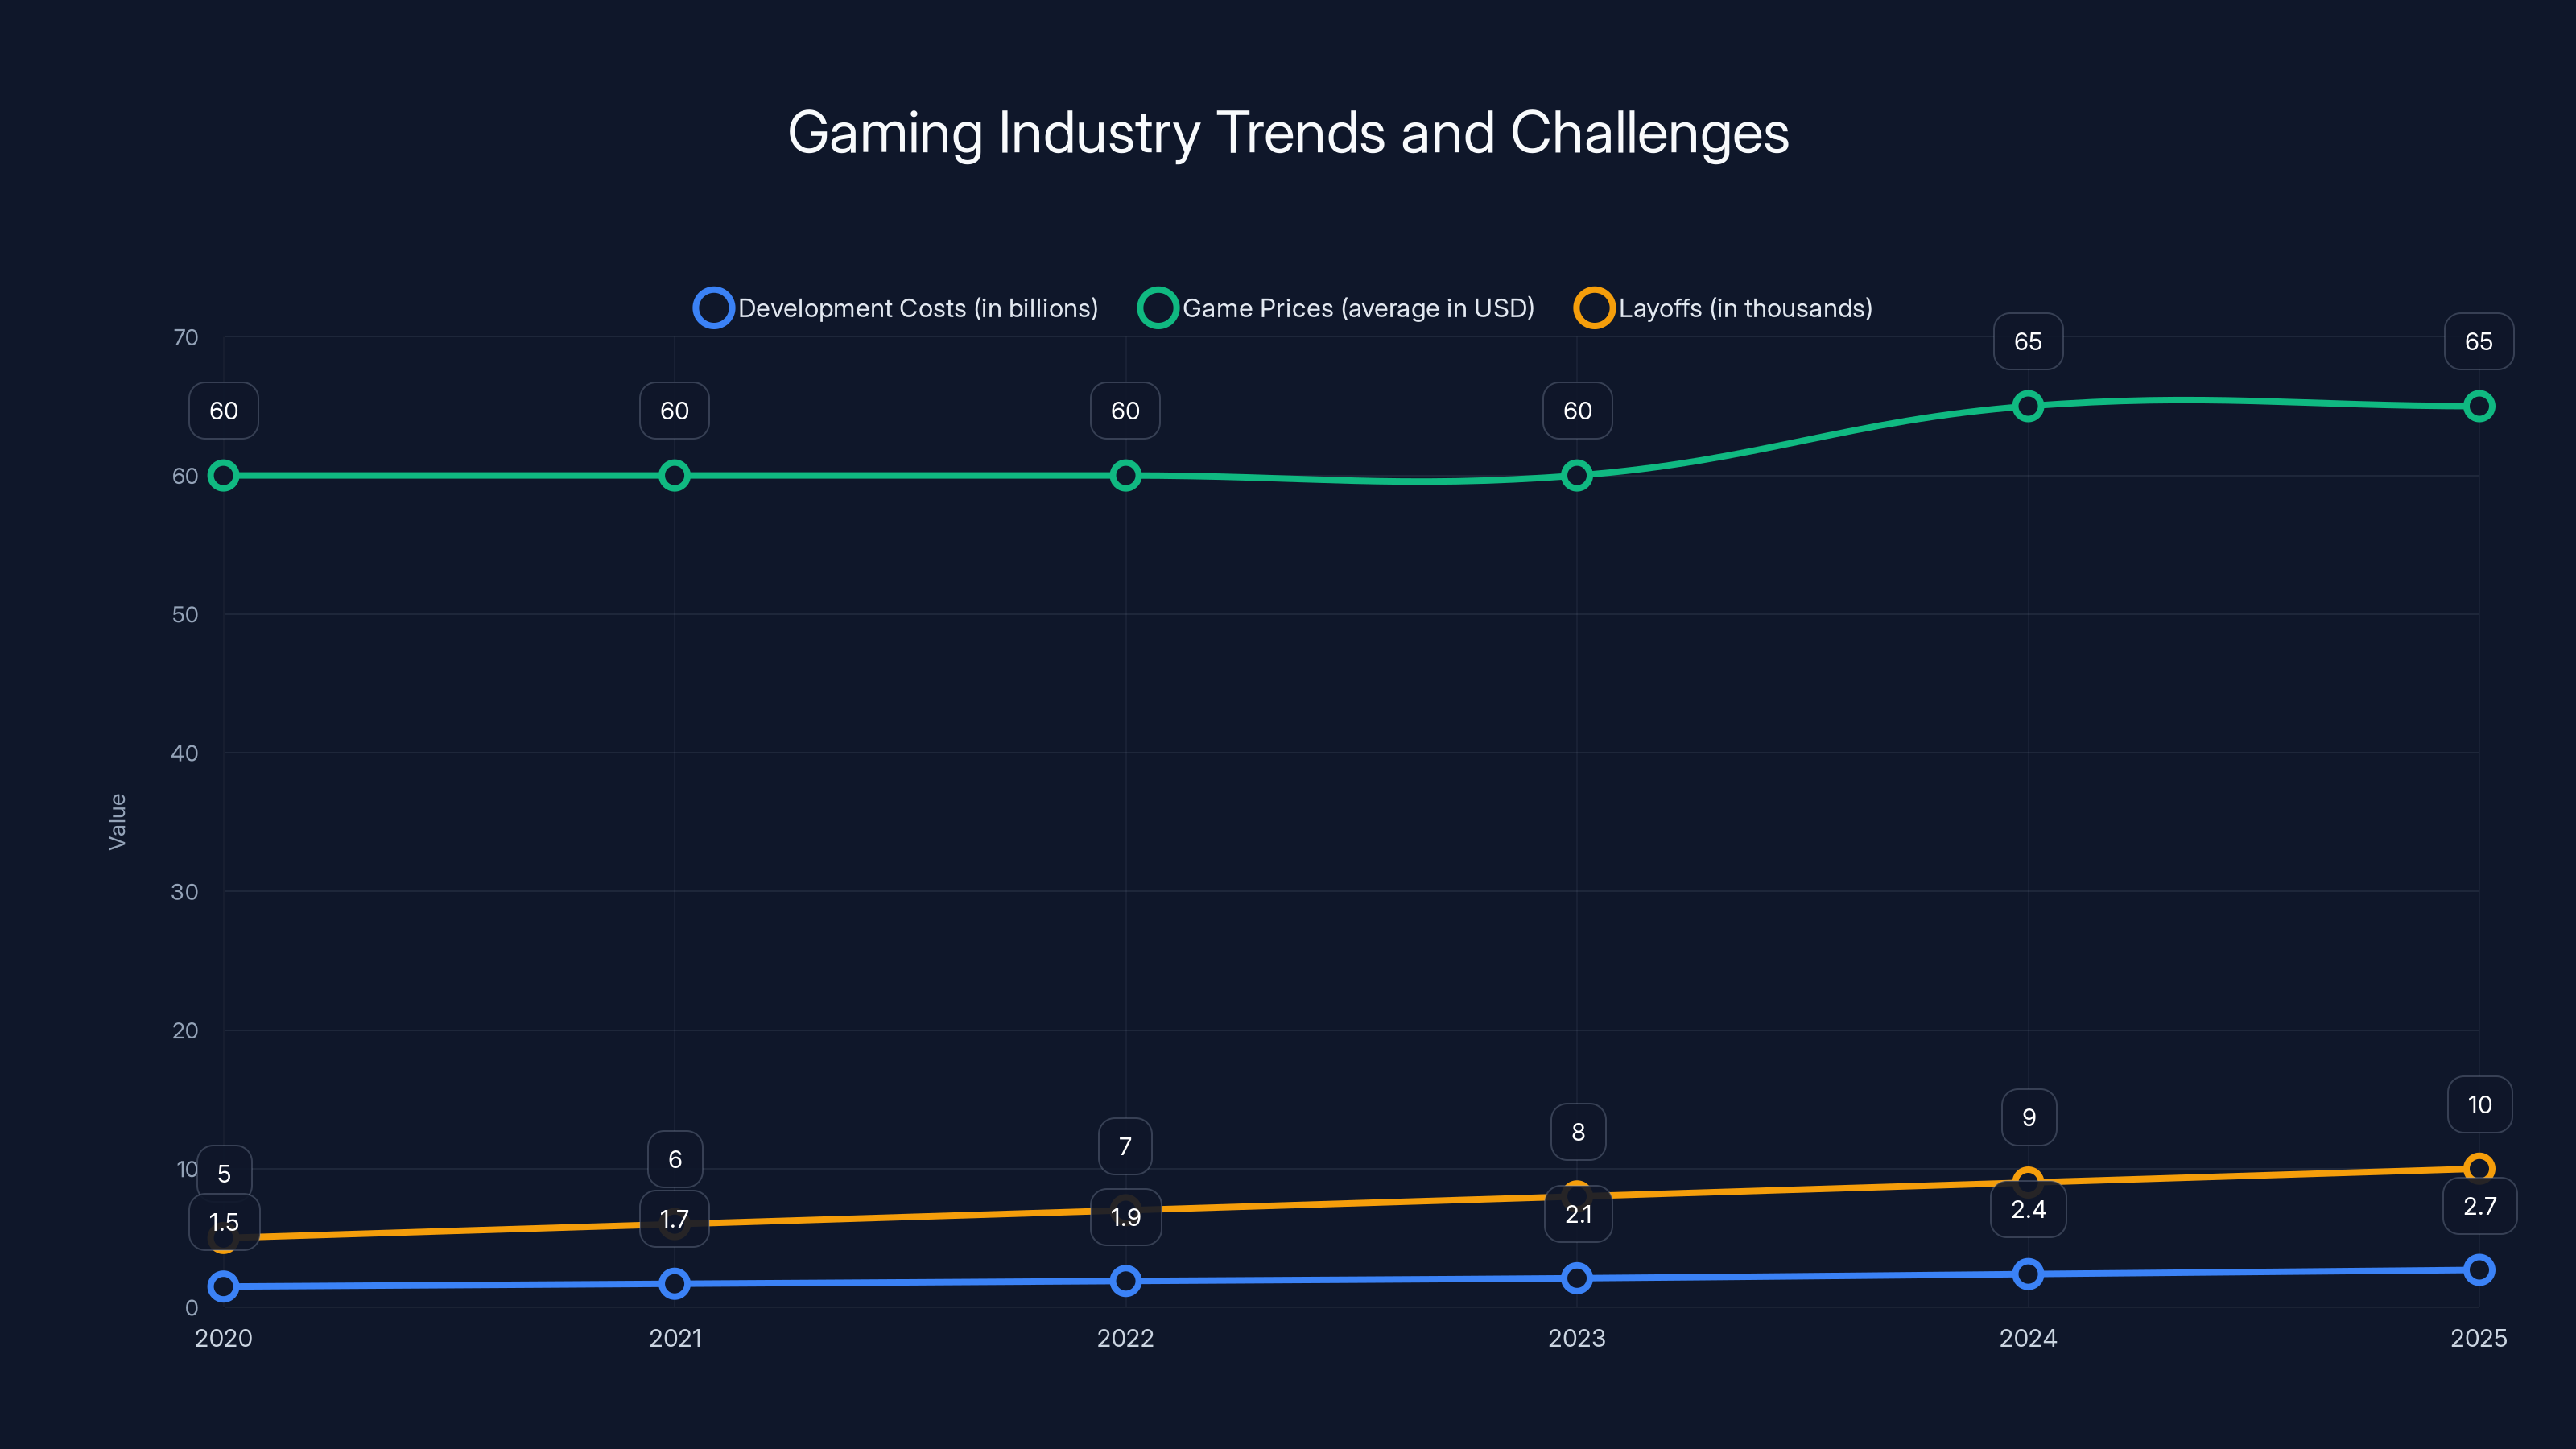
Task: Click the green Game Prices legend marker
Action: click(1158, 308)
